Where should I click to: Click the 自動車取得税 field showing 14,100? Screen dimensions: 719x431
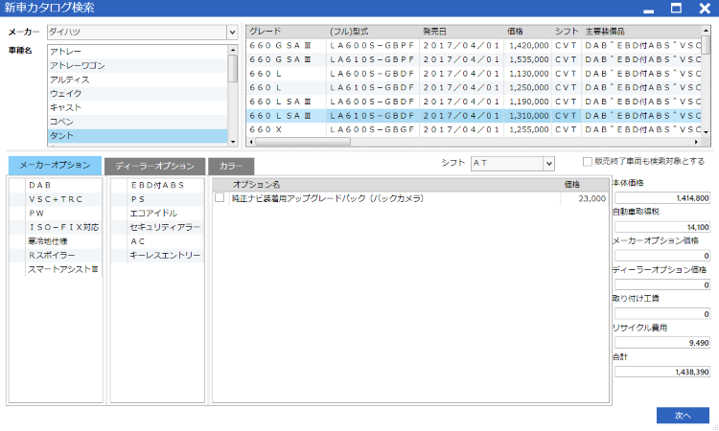pyautogui.click(x=662, y=227)
